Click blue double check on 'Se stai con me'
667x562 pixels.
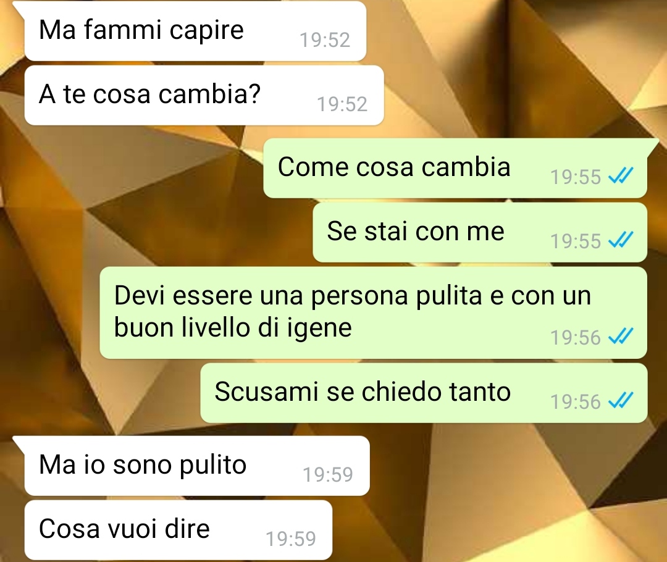tap(621, 240)
